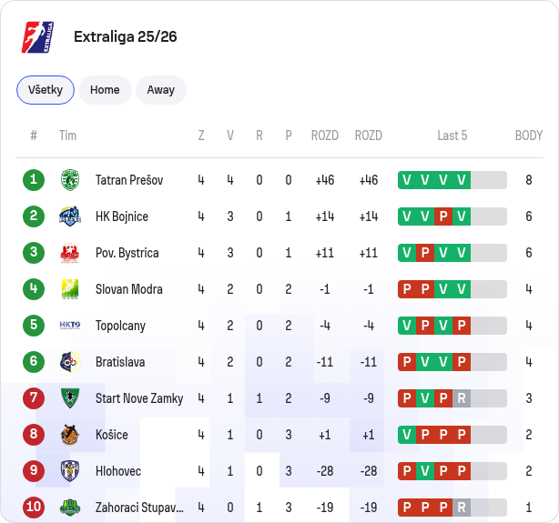The height and width of the screenshot is (523, 559).
Task: Click the HK Bojnice team logo
Action: (x=70, y=216)
